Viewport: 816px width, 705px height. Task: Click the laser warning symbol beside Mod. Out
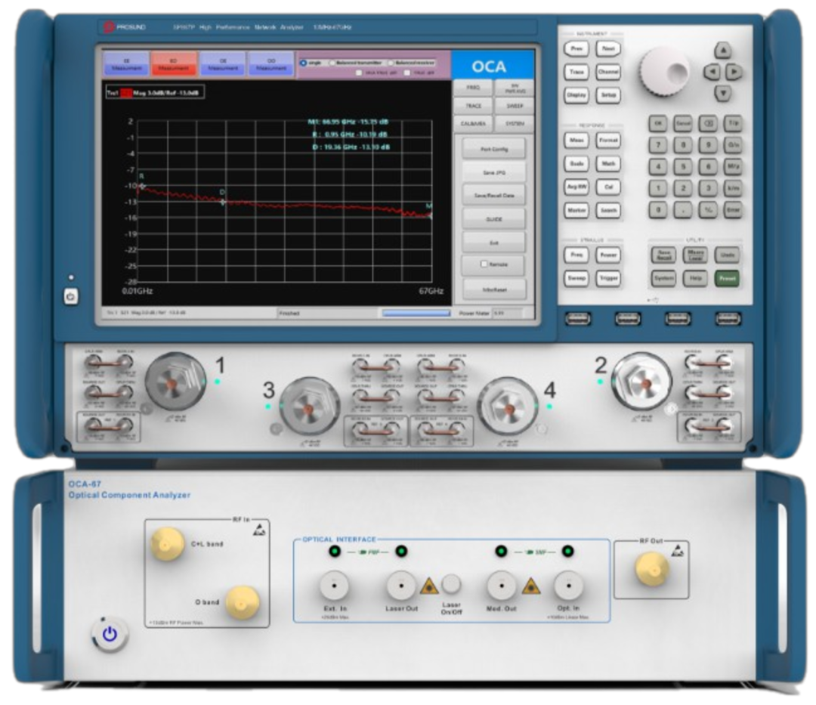531,586
